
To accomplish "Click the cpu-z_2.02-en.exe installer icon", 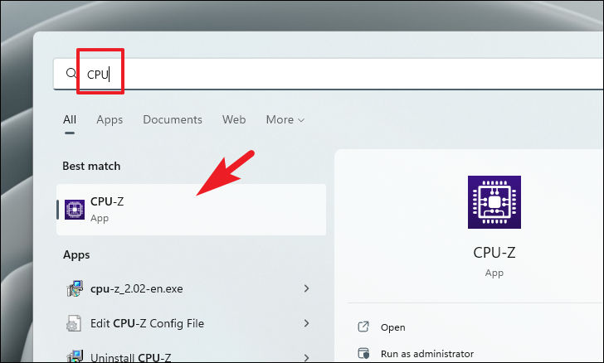I will 75,288.
